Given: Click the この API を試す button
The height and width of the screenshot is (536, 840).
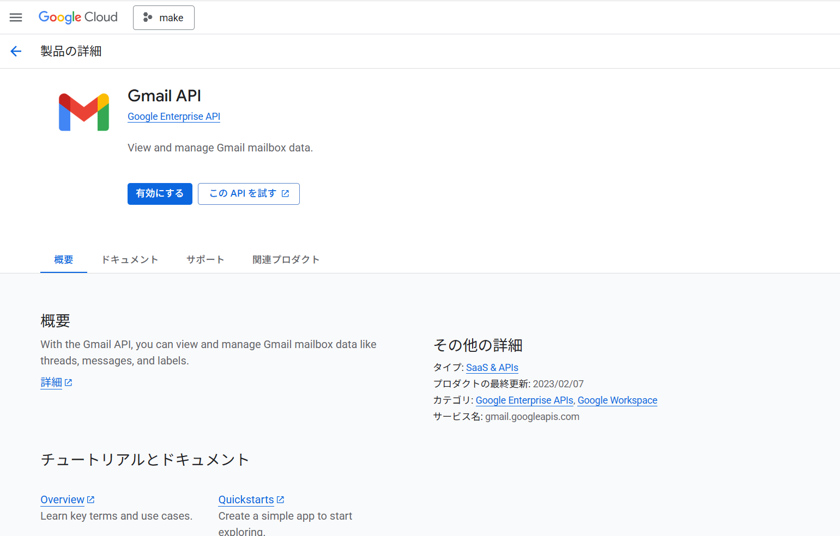Looking at the screenshot, I should tap(249, 194).
